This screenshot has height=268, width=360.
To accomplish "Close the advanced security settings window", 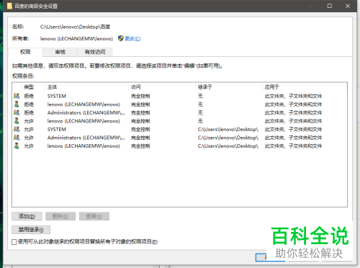I will [348, 6].
